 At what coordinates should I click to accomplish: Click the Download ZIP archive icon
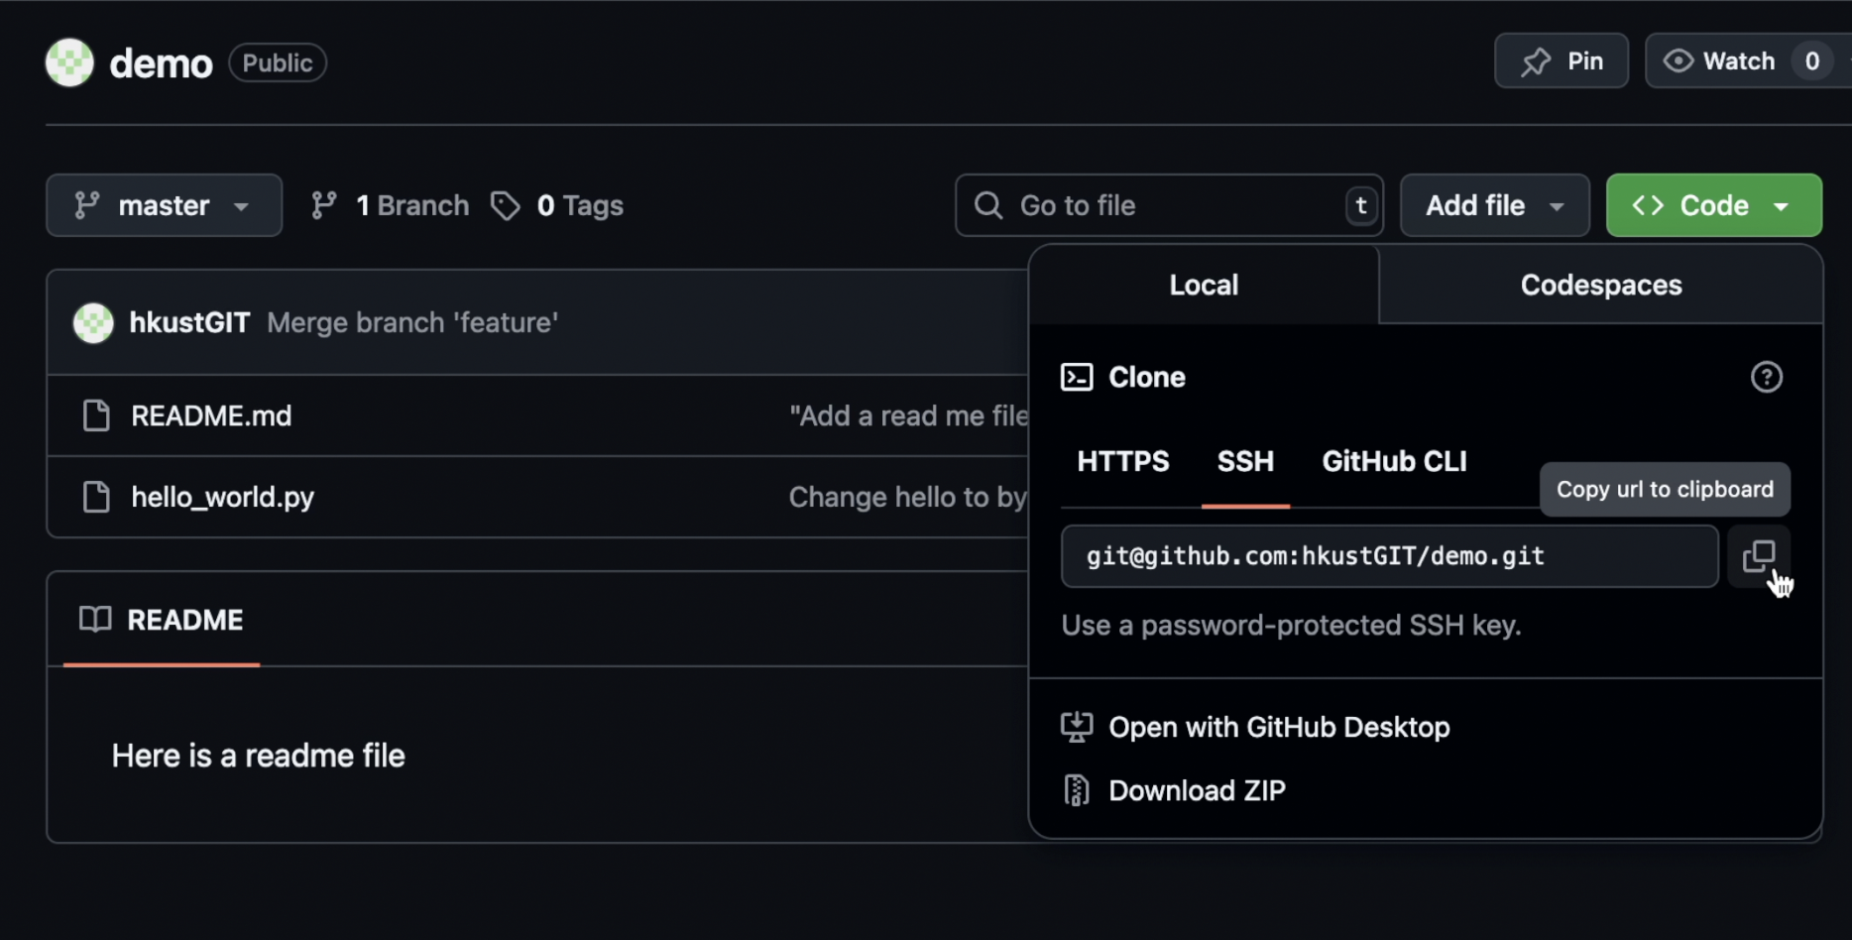coord(1077,789)
